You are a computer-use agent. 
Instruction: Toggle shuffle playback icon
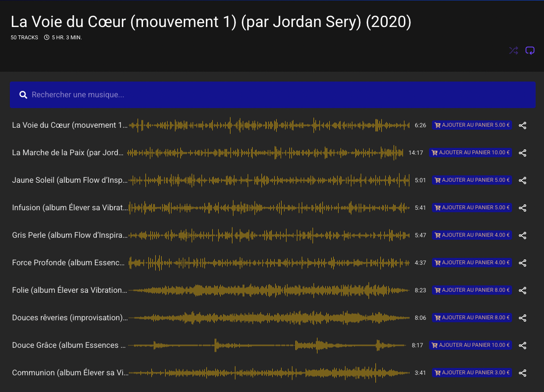click(514, 51)
